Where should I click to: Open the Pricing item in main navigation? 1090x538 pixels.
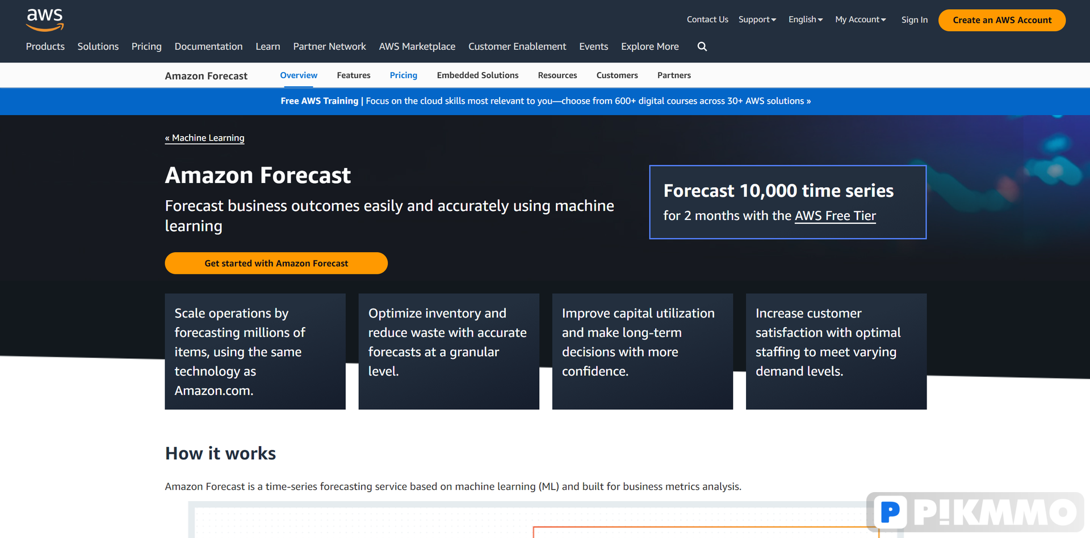[x=146, y=46]
